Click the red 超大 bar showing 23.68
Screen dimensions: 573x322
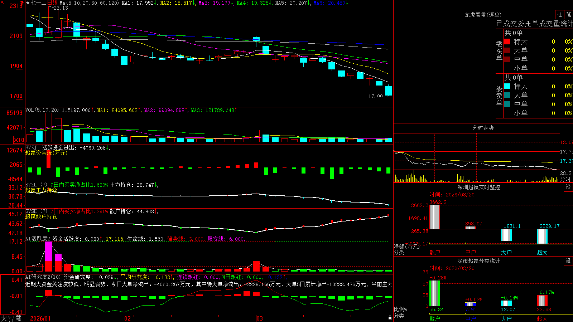click(542, 301)
